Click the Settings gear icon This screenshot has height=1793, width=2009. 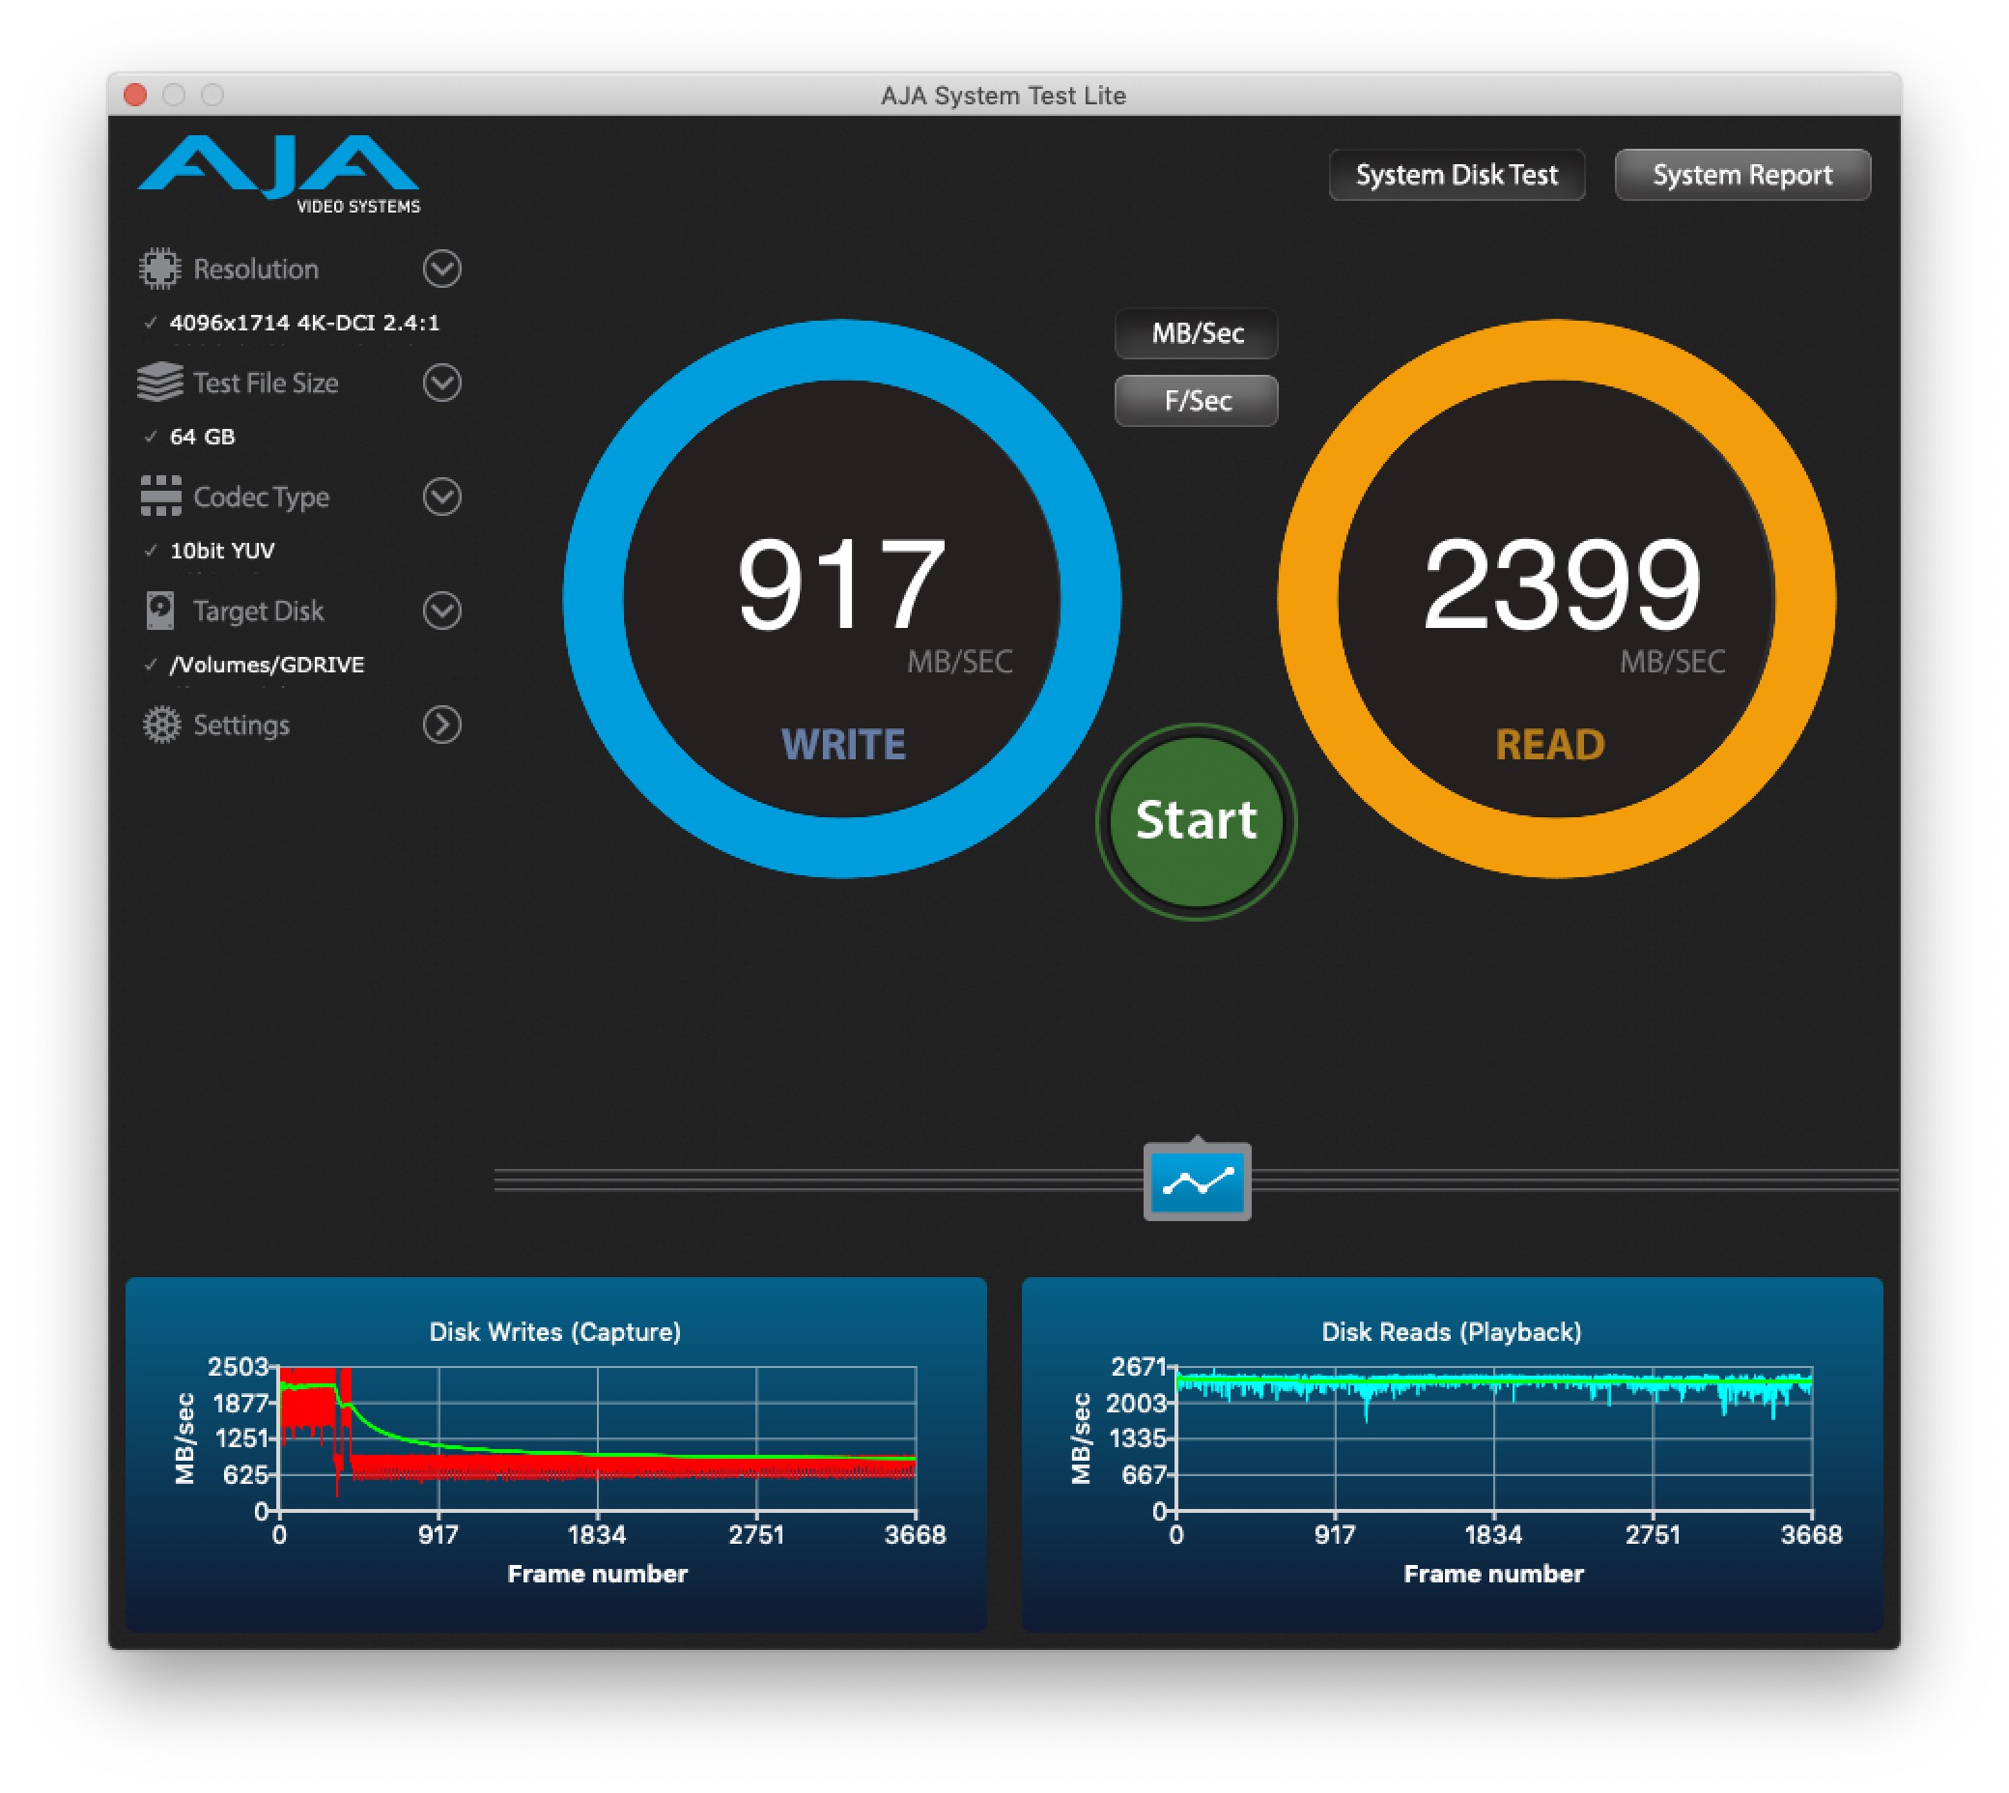tap(161, 726)
